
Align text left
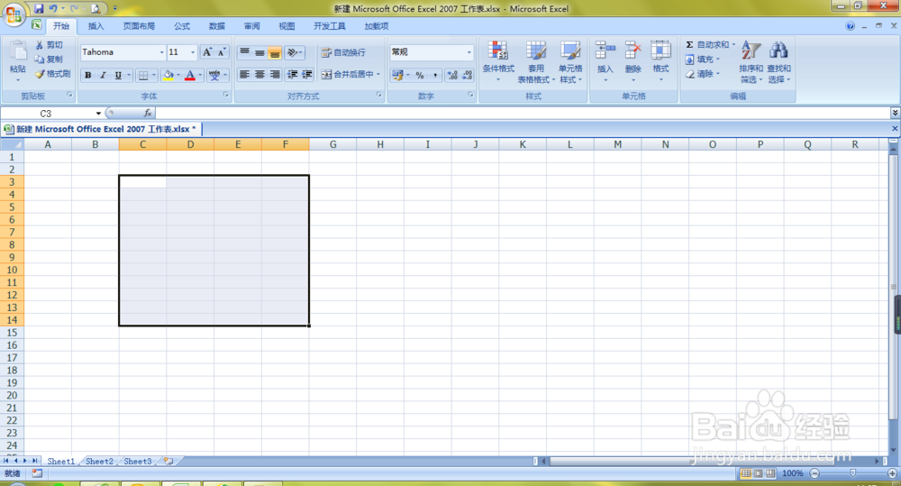[x=244, y=74]
